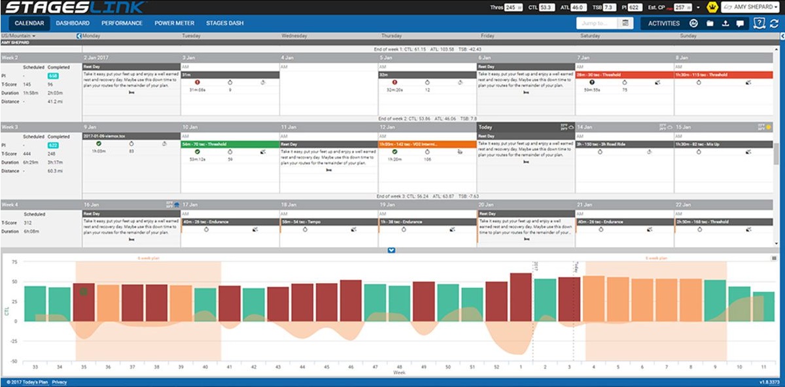Open the chart menu hamburger icon

tap(774, 258)
